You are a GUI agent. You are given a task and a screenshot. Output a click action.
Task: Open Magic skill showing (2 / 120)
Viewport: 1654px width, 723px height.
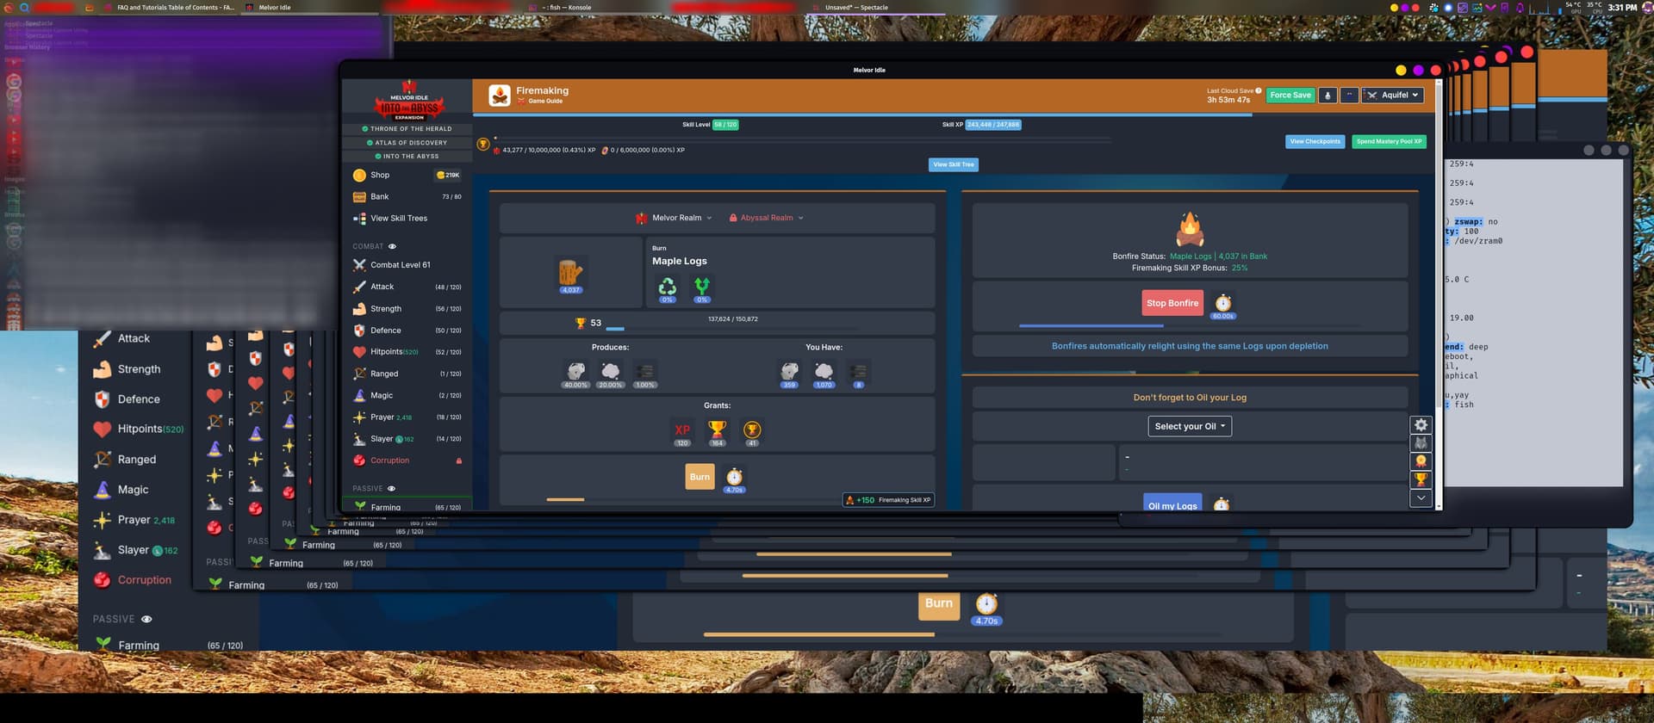pos(407,395)
